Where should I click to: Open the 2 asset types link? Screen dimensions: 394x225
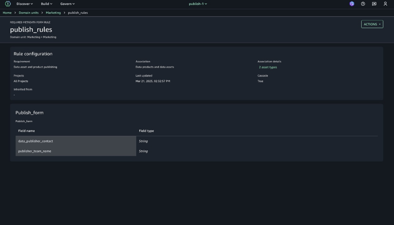click(268, 67)
